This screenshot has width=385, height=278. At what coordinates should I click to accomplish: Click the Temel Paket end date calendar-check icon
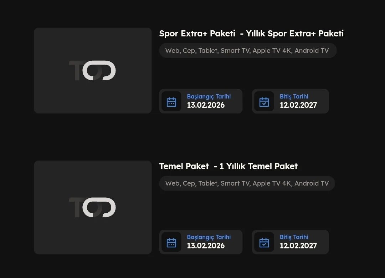tap(264, 242)
